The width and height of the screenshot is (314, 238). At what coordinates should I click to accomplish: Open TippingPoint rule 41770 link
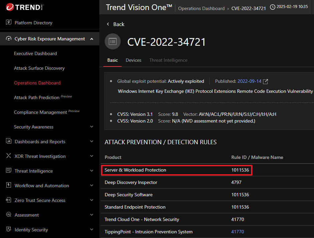click(238, 232)
